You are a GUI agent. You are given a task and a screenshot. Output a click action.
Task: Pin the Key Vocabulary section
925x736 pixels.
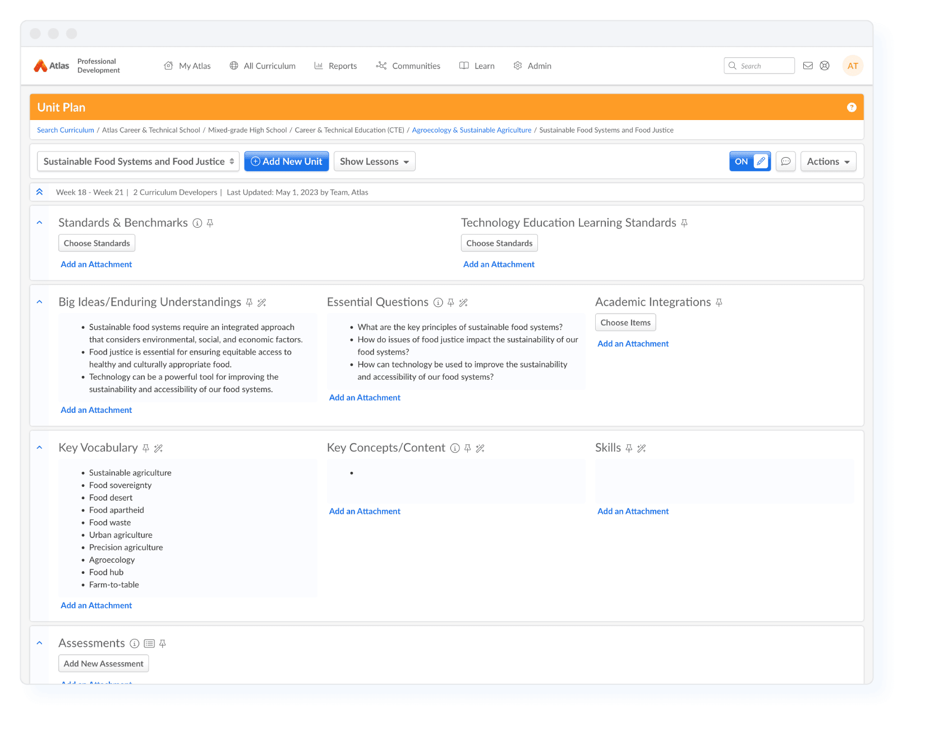146,448
